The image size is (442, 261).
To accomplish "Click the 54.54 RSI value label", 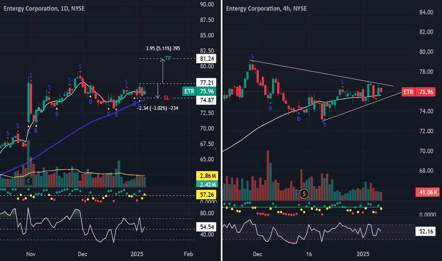I will pos(207,227).
